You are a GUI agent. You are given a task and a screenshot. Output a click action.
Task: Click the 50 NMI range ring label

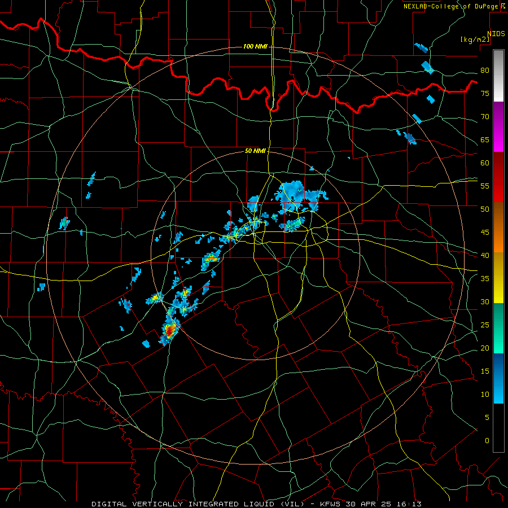click(255, 151)
